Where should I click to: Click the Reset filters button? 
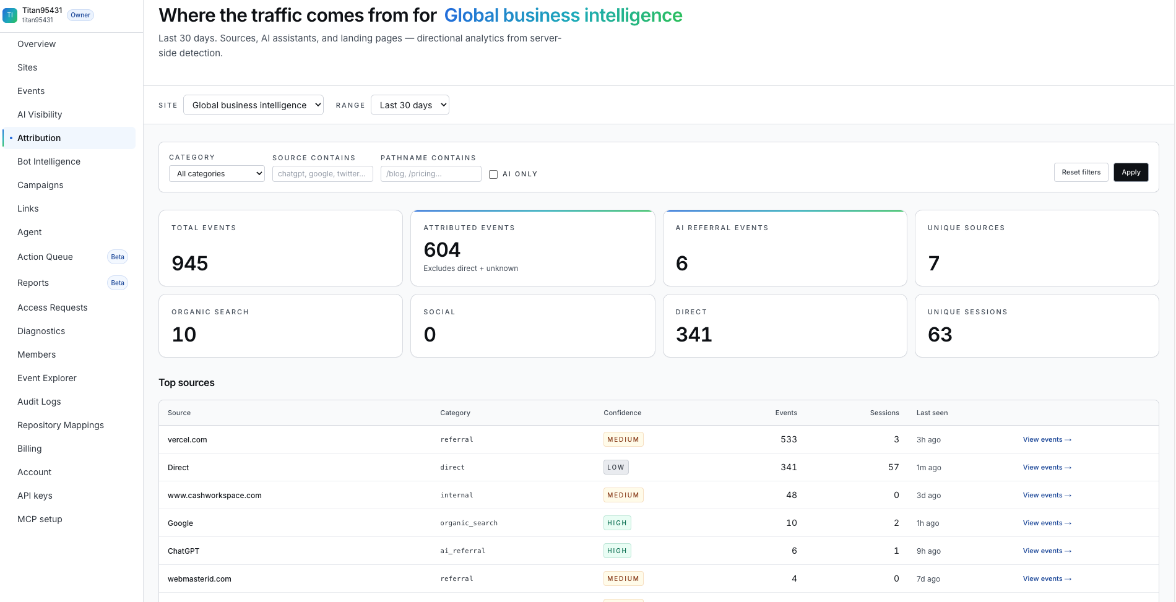[1081, 172]
